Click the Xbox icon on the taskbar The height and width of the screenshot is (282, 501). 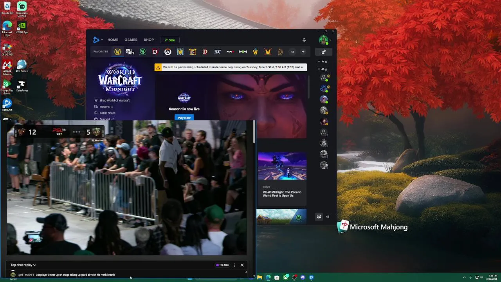pos(286,277)
